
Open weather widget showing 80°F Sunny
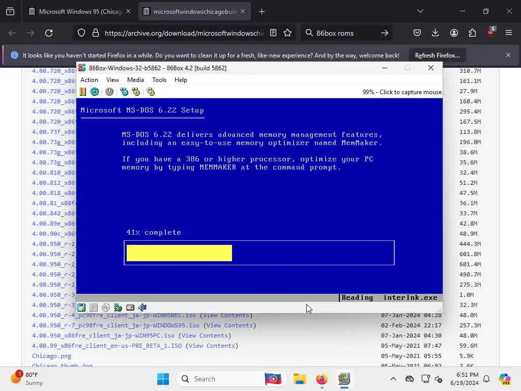[26, 379]
